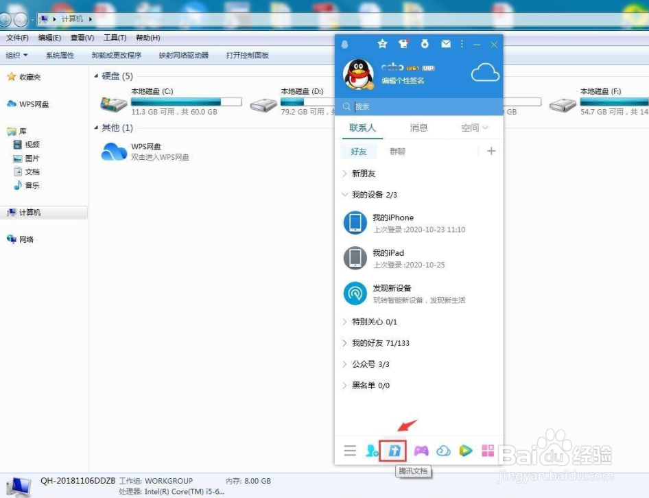The image size is (649, 498).
Task: Click the Explorer back navigation button
Action: point(5,19)
